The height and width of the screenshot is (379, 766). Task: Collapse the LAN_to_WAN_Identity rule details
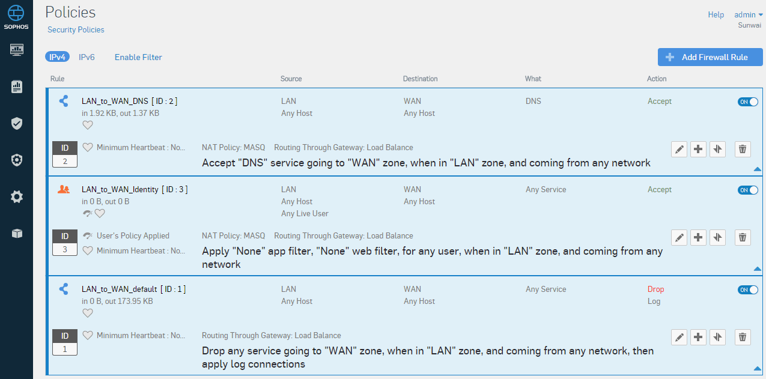click(x=757, y=269)
